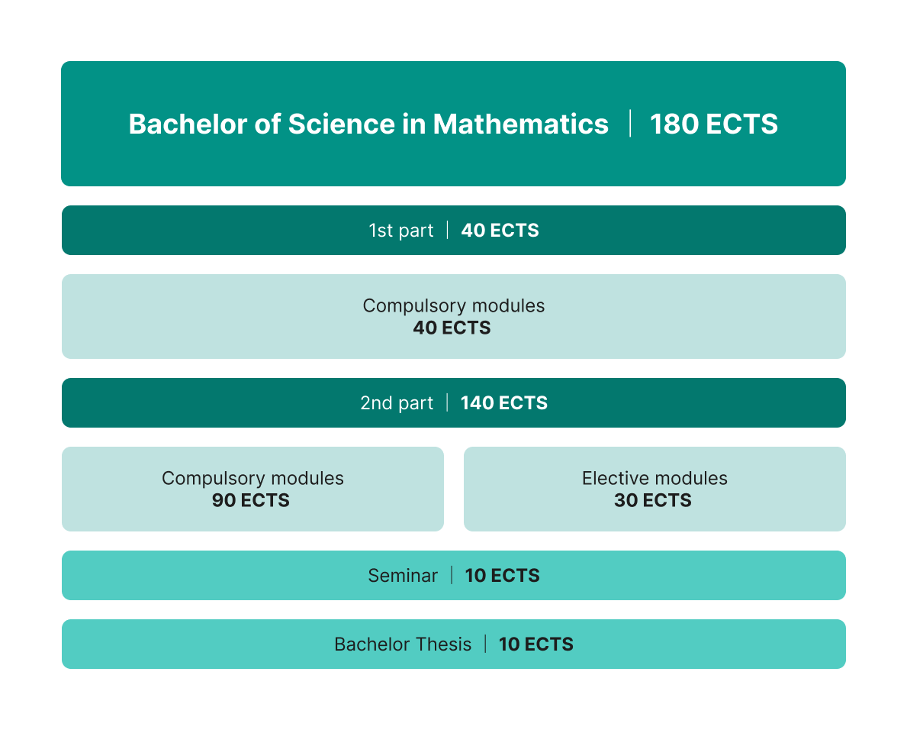
Task: Select the 180 ECTS total label
Action: [x=714, y=124]
